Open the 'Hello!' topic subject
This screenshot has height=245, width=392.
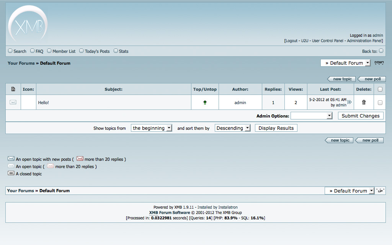tap(44, 103)
